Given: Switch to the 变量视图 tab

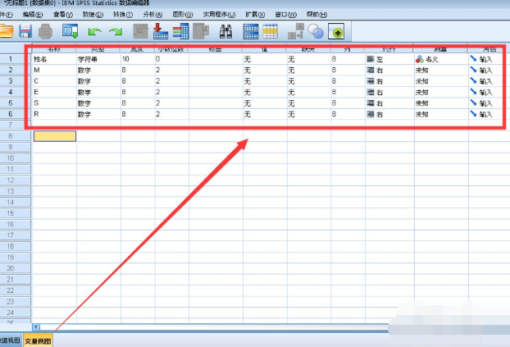Looking at the screenshot, I should coord(37,340).
